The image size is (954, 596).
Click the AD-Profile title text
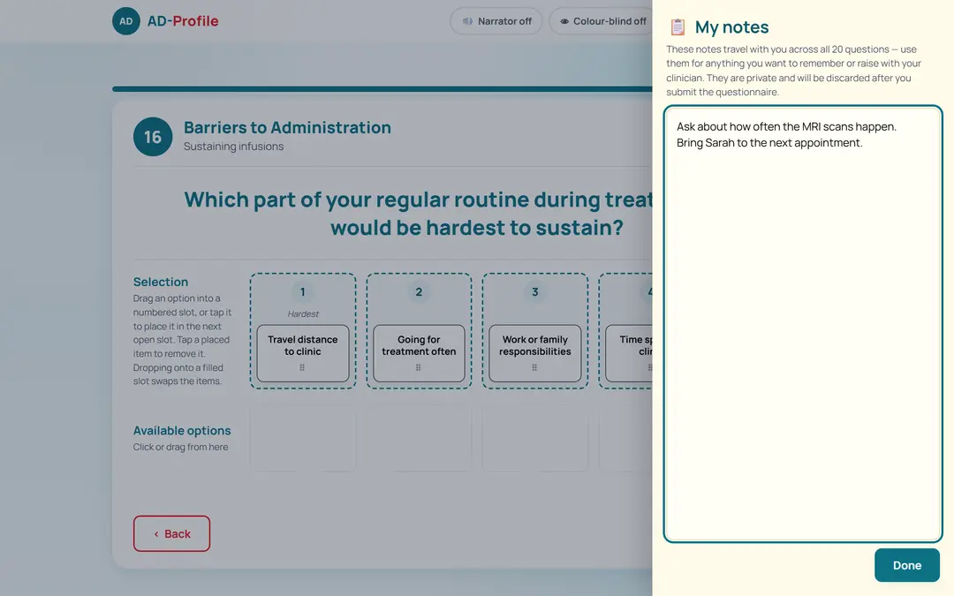pyautogui.click(x=183, y=21)
